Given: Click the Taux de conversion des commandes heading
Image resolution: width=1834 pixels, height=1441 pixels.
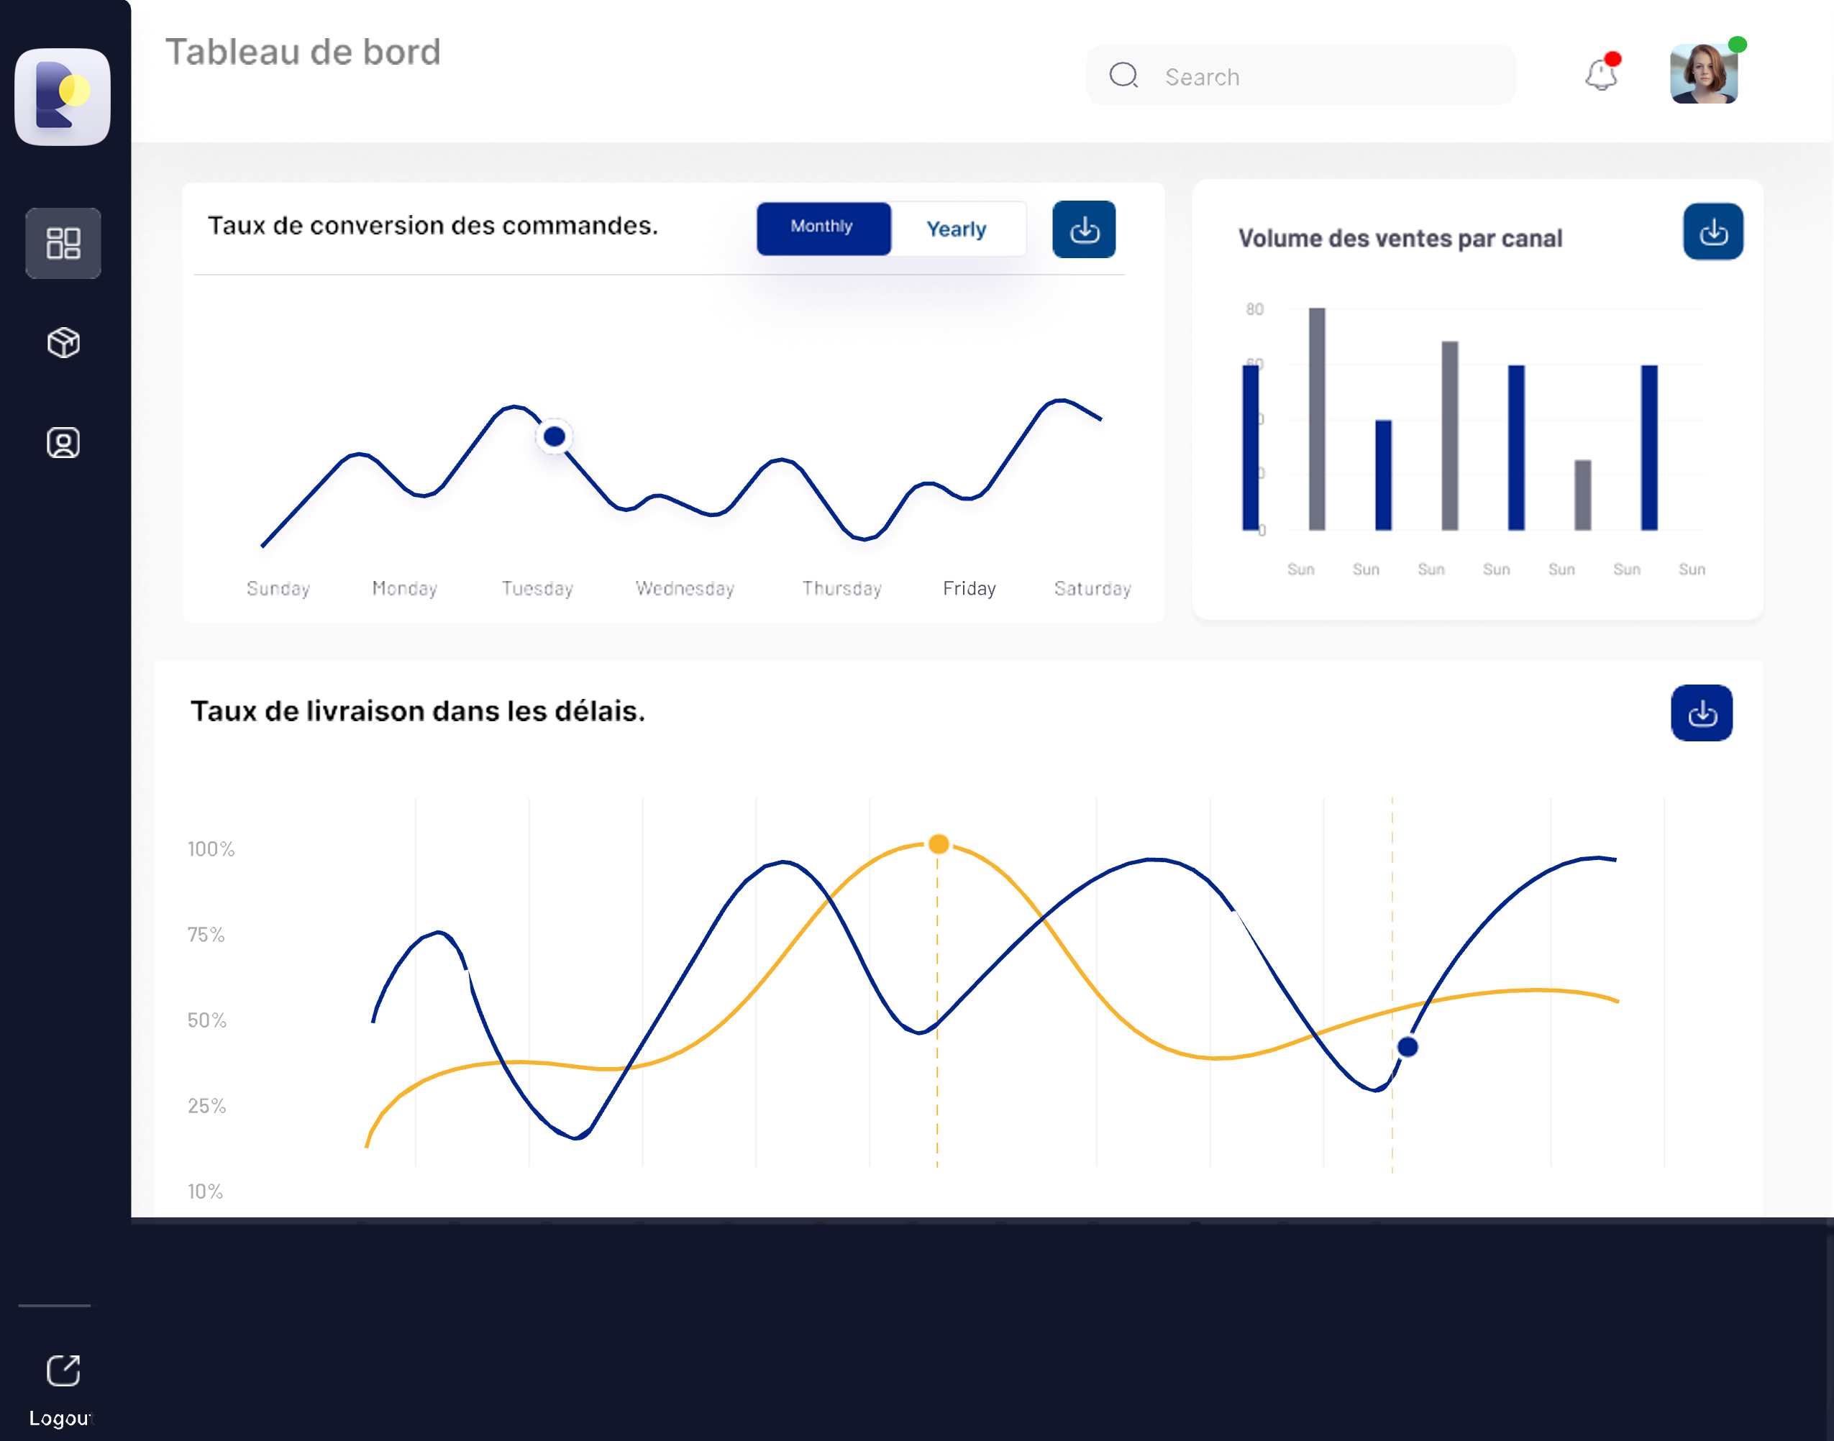Looking at the screenshot, I should point(433,225).
